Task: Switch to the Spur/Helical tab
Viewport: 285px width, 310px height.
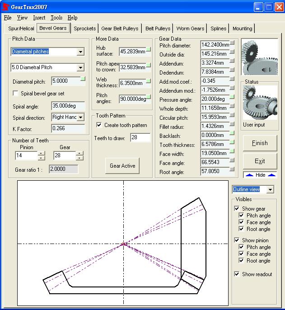Action: click(x=21, y=28)
